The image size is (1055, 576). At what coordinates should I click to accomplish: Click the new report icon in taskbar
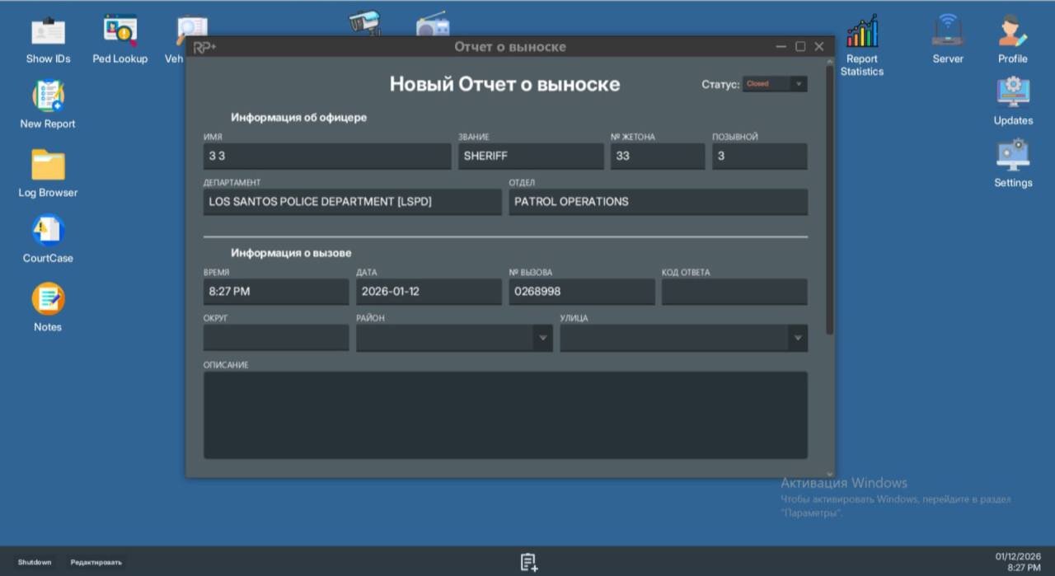tap(528, 562)
